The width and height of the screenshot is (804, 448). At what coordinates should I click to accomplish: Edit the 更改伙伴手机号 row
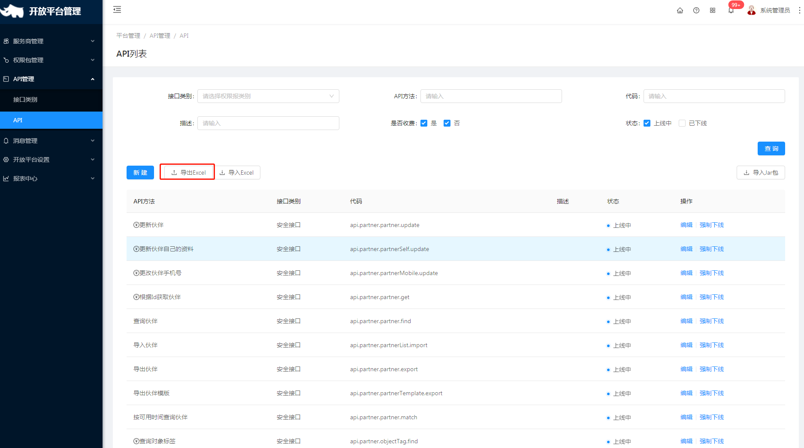(686, 273)
